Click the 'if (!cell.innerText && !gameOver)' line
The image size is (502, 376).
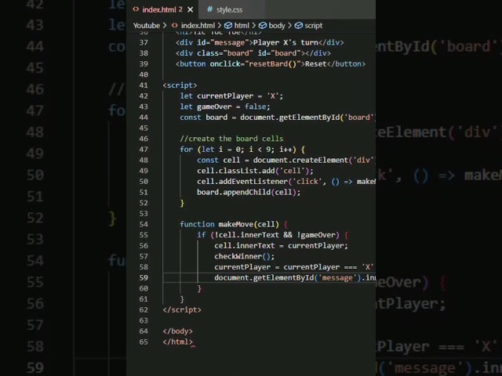coord(272,235)
